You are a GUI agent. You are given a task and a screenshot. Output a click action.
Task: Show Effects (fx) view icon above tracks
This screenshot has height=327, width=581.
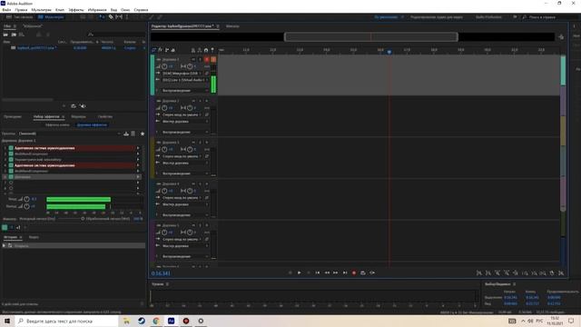click(161, 50)
